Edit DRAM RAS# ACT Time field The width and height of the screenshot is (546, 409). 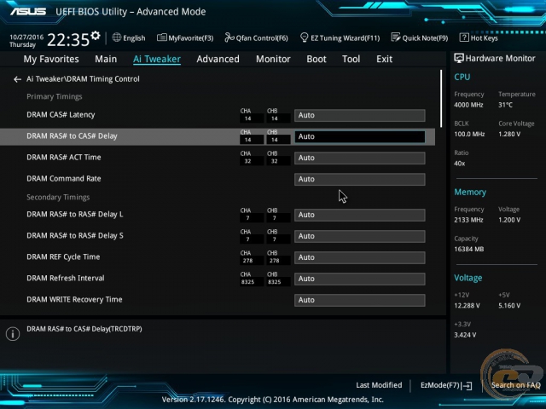(360, 158)
